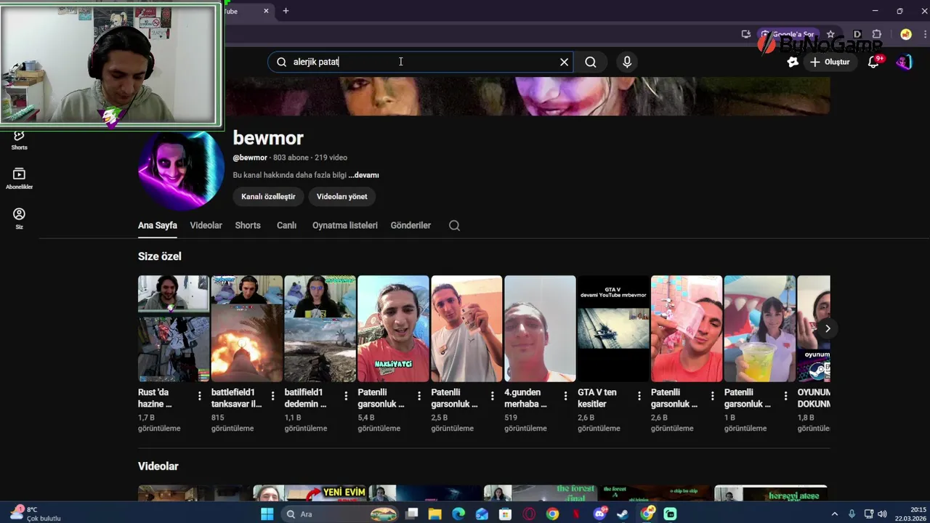Click the Windows taskbar Ara search box
This screenshot has height=523, width=930.
pyautogui.click(x=339, y=514)
